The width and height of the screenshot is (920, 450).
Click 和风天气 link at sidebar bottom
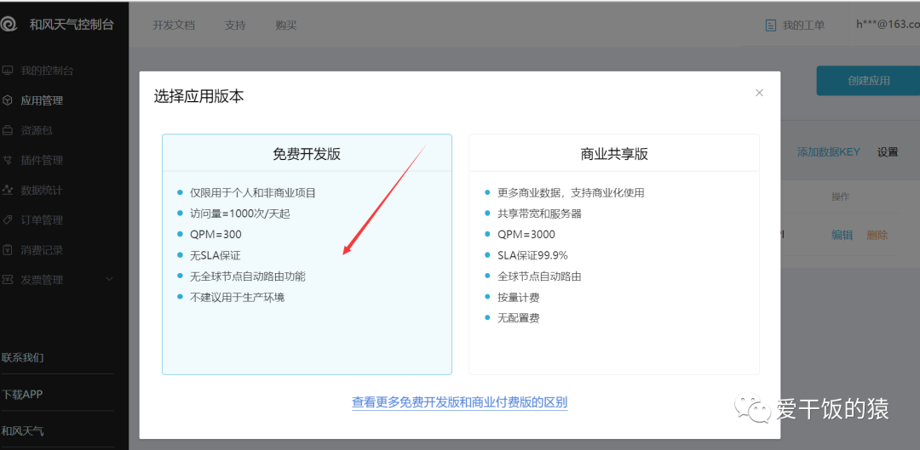click(x=23, y=431)
